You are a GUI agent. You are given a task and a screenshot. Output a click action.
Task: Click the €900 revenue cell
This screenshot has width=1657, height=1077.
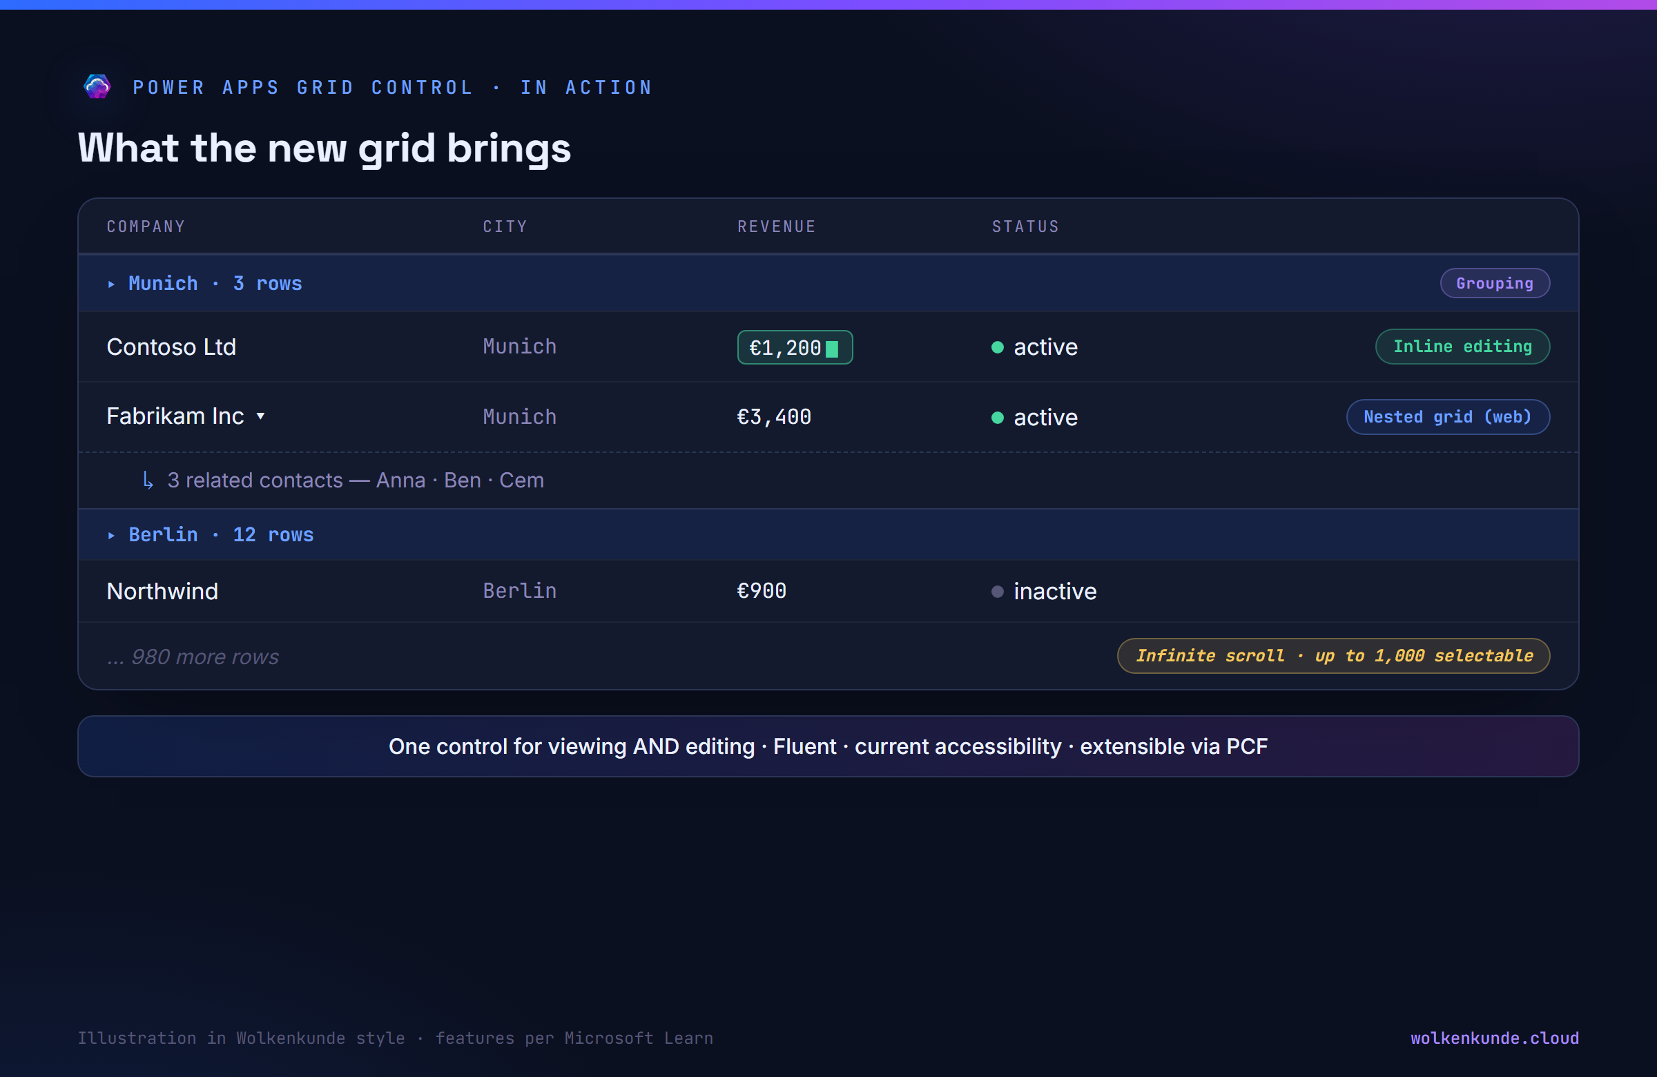[762, 591]
